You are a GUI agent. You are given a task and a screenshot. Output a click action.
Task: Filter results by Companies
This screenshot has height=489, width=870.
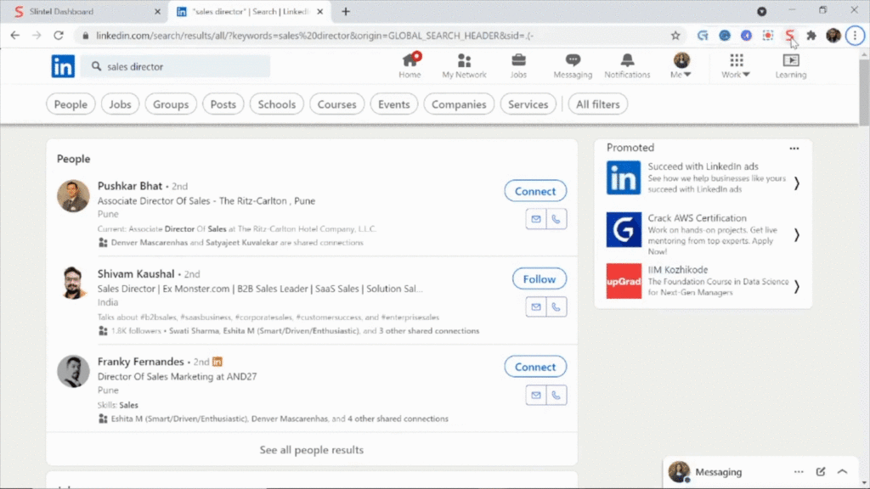pyautogui.click(x=459, y=104)
